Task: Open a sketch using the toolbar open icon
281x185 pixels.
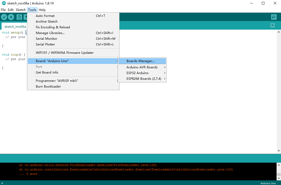Action: click(26, 17)
